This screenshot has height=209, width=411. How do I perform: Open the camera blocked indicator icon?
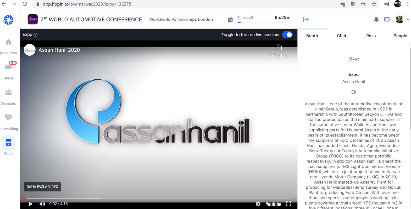pyautogui.click(x=343, y=4)
